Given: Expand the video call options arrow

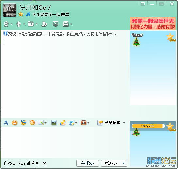Looking at the screenshot, I should (x=11, y=24).
